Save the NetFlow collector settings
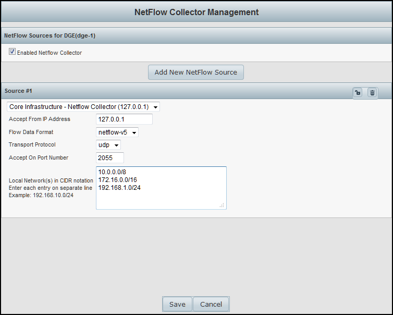Image resolution: width=393 pixels, height=315 pixels. tap(177, 304)
